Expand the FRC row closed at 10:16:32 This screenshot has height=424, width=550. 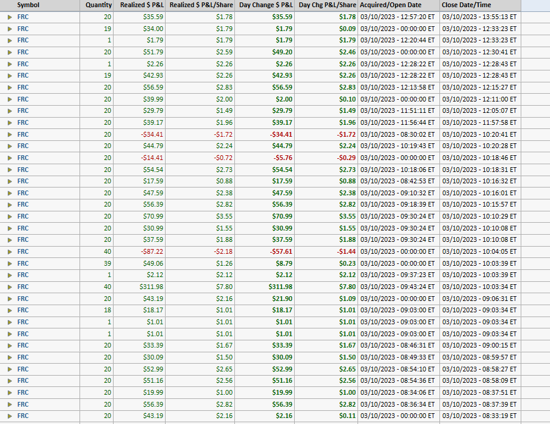(10, 181)
